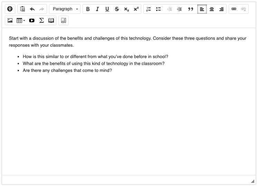Click the greyed Redo arrow
Viewport: 257px width, 186px height.
pyautogui.click(x=42, y=9)
